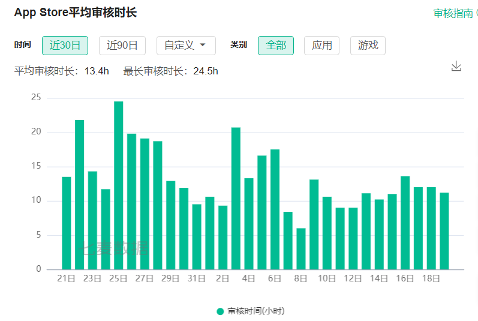Click the bar for 18日
The width and height of the screenshot is (478, 321).
point(431,228)
